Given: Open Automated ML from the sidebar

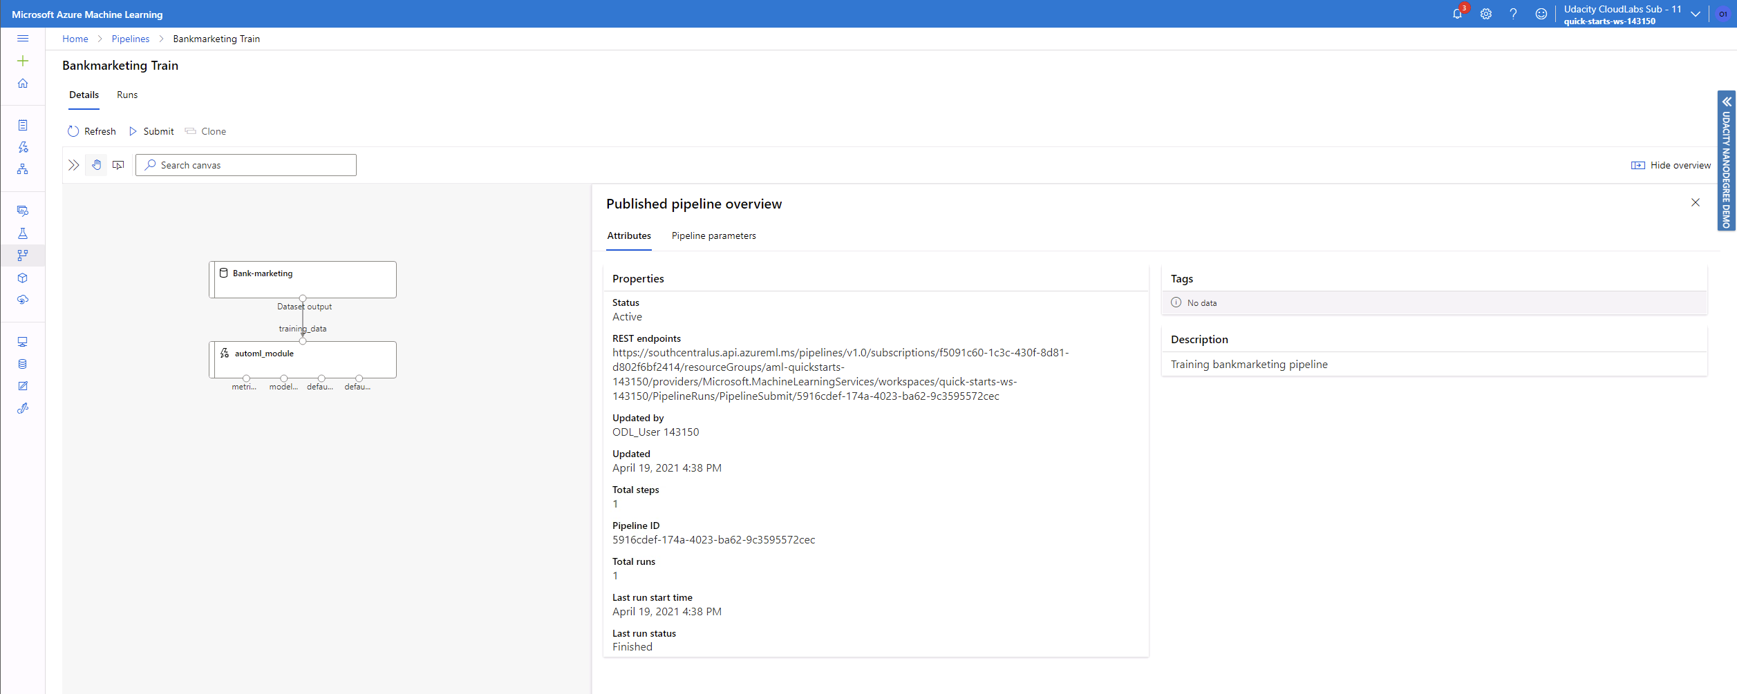Looking at the screenshot, I should click(x=23, y=147).
